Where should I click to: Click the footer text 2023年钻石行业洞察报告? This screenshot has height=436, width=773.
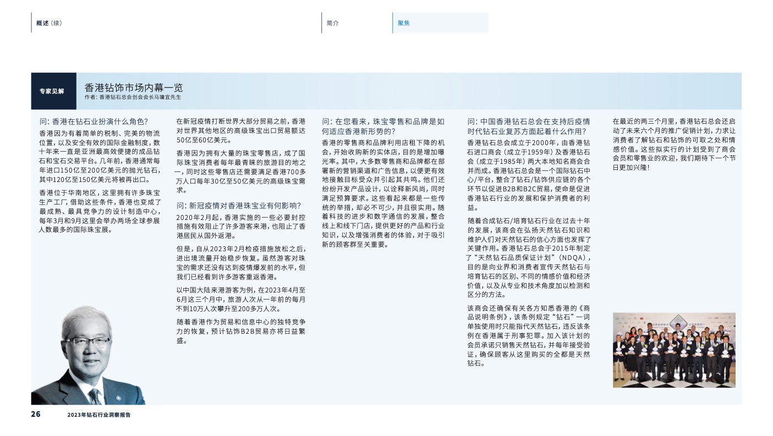pos(99,415)
